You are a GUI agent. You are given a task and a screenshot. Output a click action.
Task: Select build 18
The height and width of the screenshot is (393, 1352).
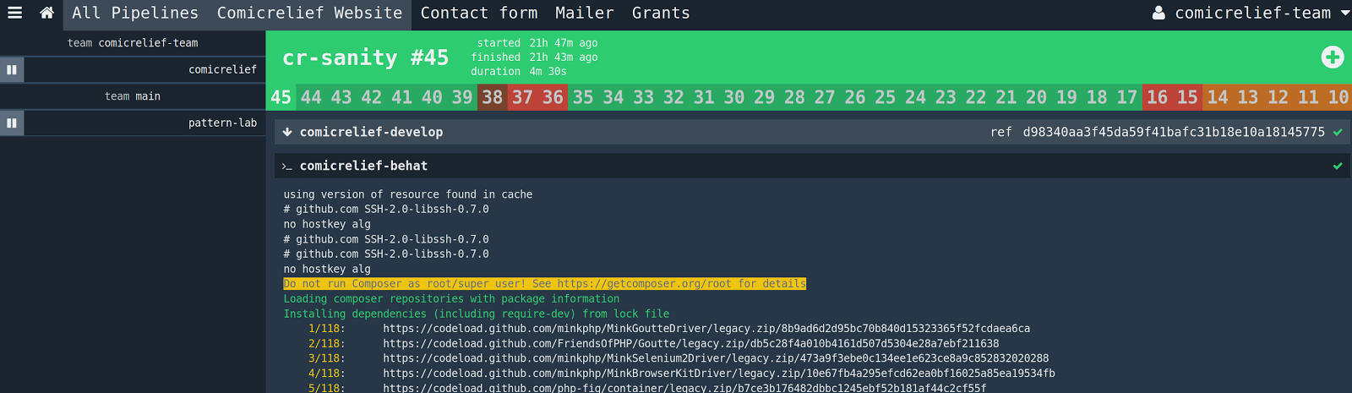(1098, 97)
